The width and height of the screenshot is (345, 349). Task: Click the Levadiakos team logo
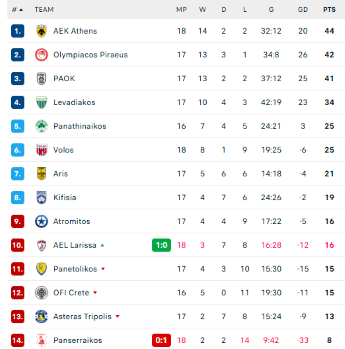[x=41, y=102]
